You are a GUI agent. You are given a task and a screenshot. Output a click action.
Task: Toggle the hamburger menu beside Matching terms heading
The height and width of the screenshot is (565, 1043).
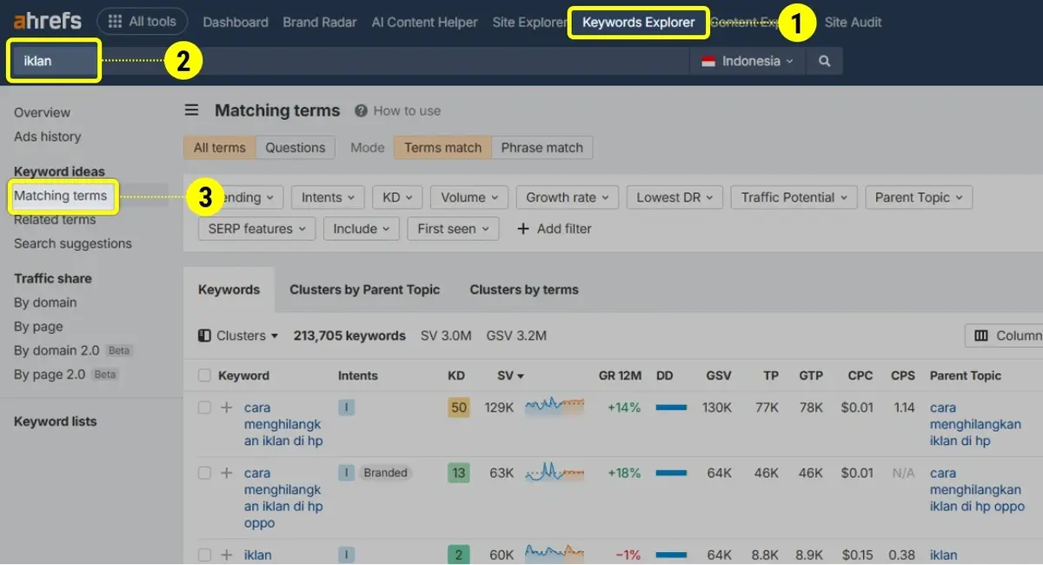click(x=192, y=110)
